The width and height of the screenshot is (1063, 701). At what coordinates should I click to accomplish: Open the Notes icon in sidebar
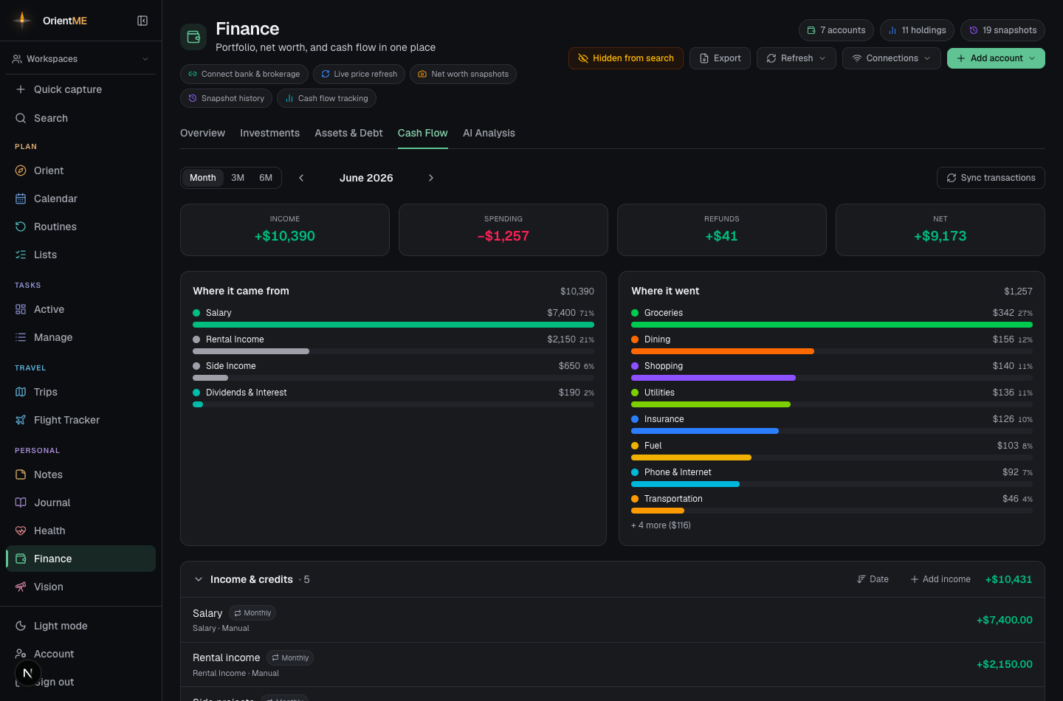pyautogui.click(x=21, y=474)
